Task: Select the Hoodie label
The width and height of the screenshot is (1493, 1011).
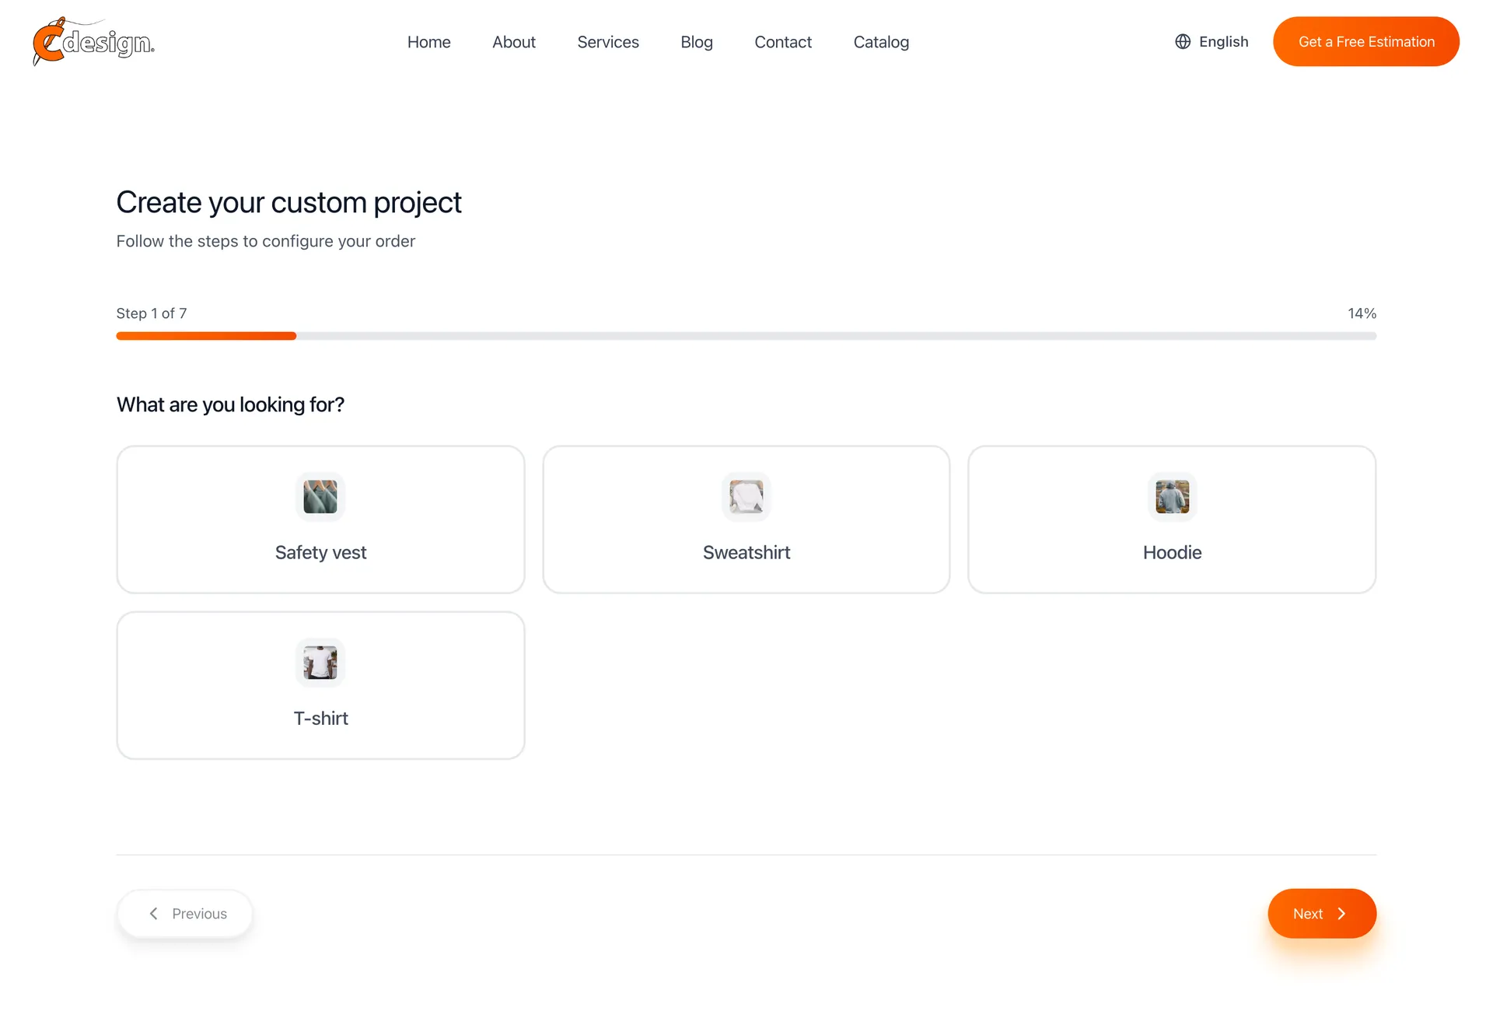Action: (x=1172, y=552)
